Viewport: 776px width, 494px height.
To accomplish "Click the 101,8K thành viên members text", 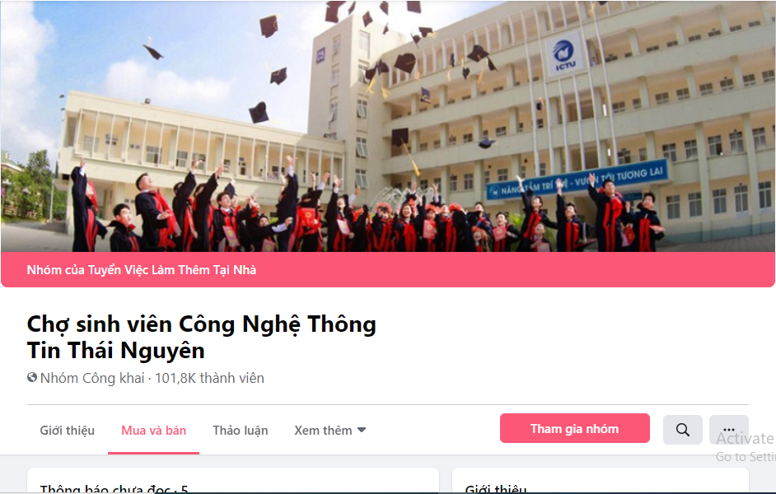I will coord(209,378).
